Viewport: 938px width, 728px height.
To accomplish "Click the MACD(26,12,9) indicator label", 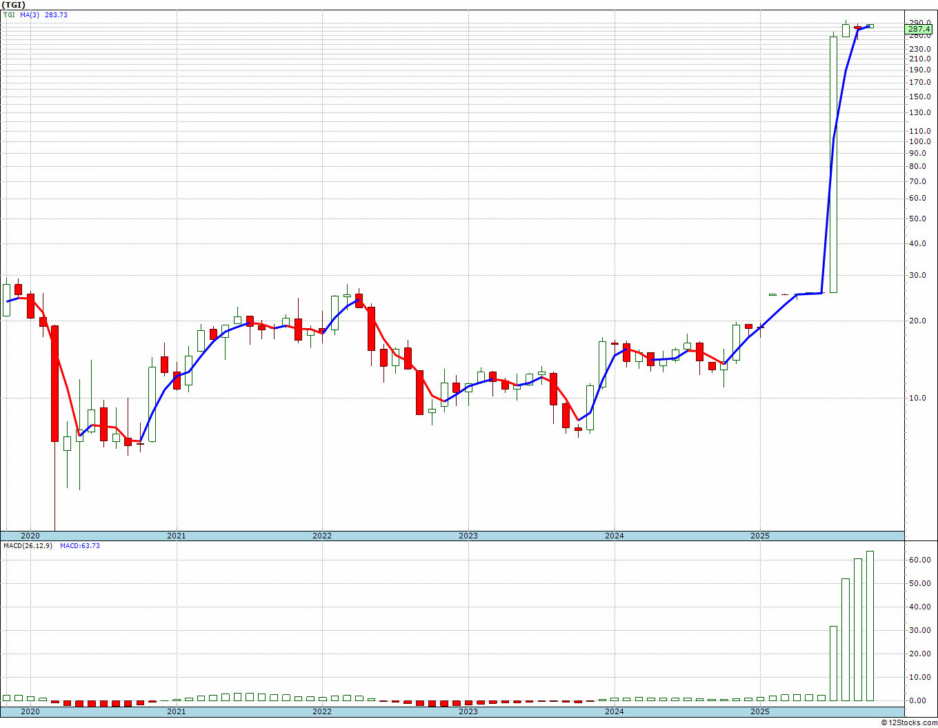I will pos(28,546).
